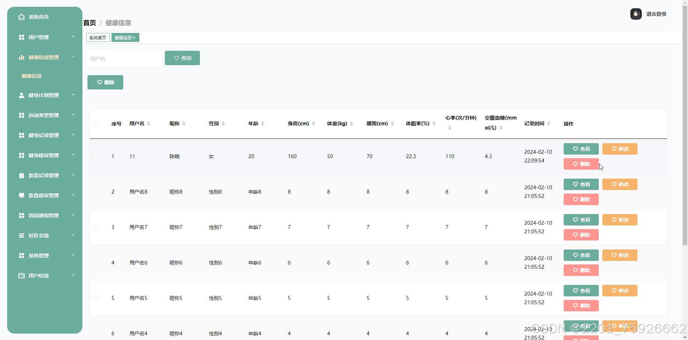Screen dimensions: 688x340
Task: Click the person icon for 健身计划管理
Action: coord(21,95)
